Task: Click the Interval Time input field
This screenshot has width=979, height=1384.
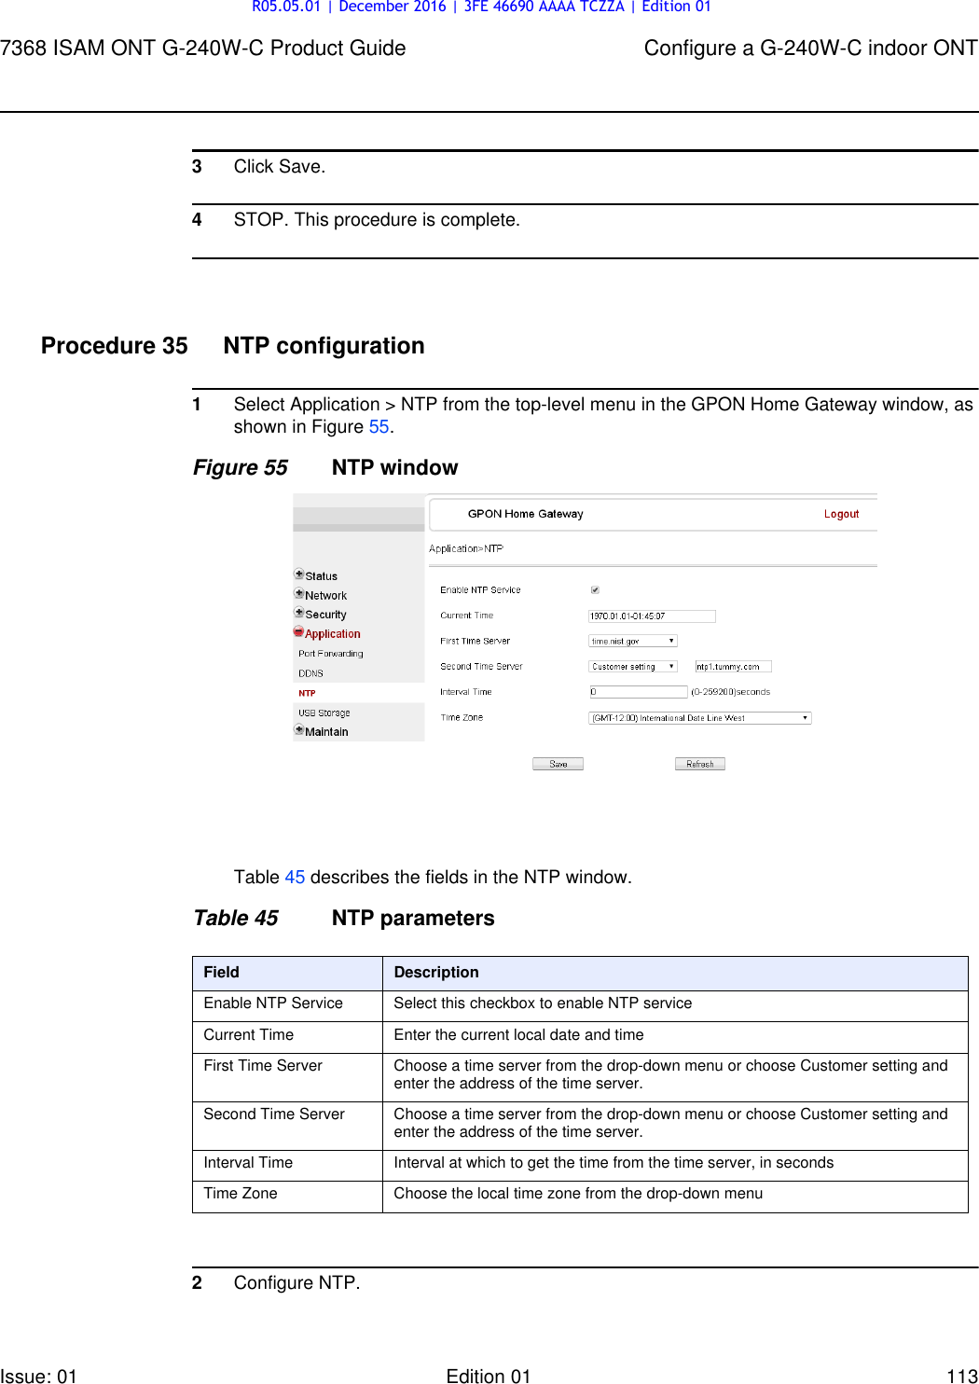Action: [x=638, y=691]
